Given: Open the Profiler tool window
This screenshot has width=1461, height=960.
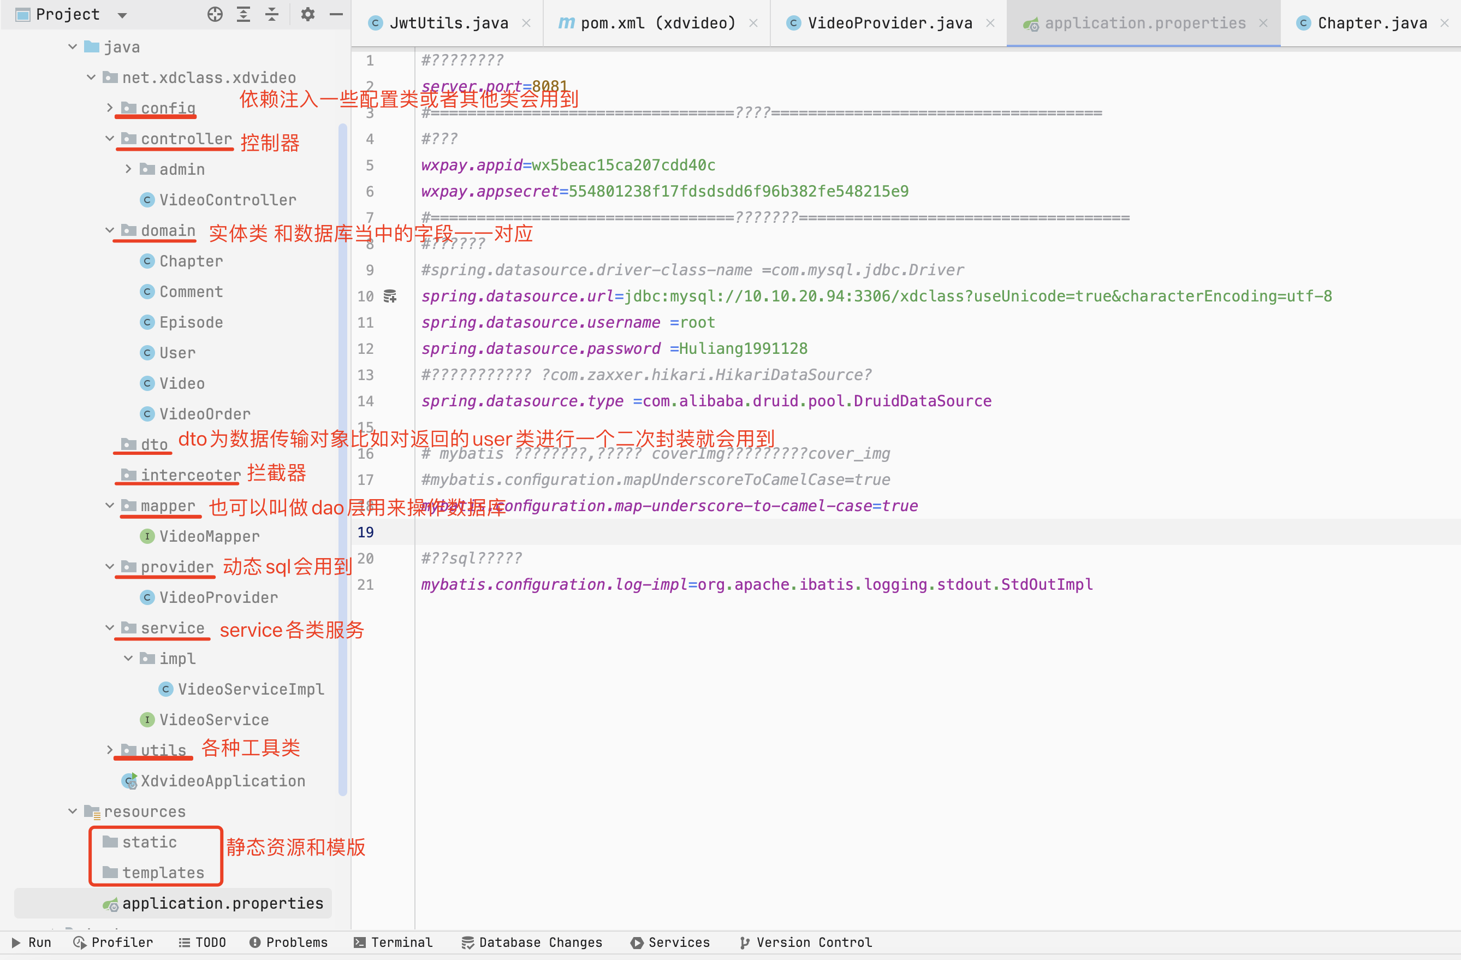Looking at the screenshot, I should point(113,942).
